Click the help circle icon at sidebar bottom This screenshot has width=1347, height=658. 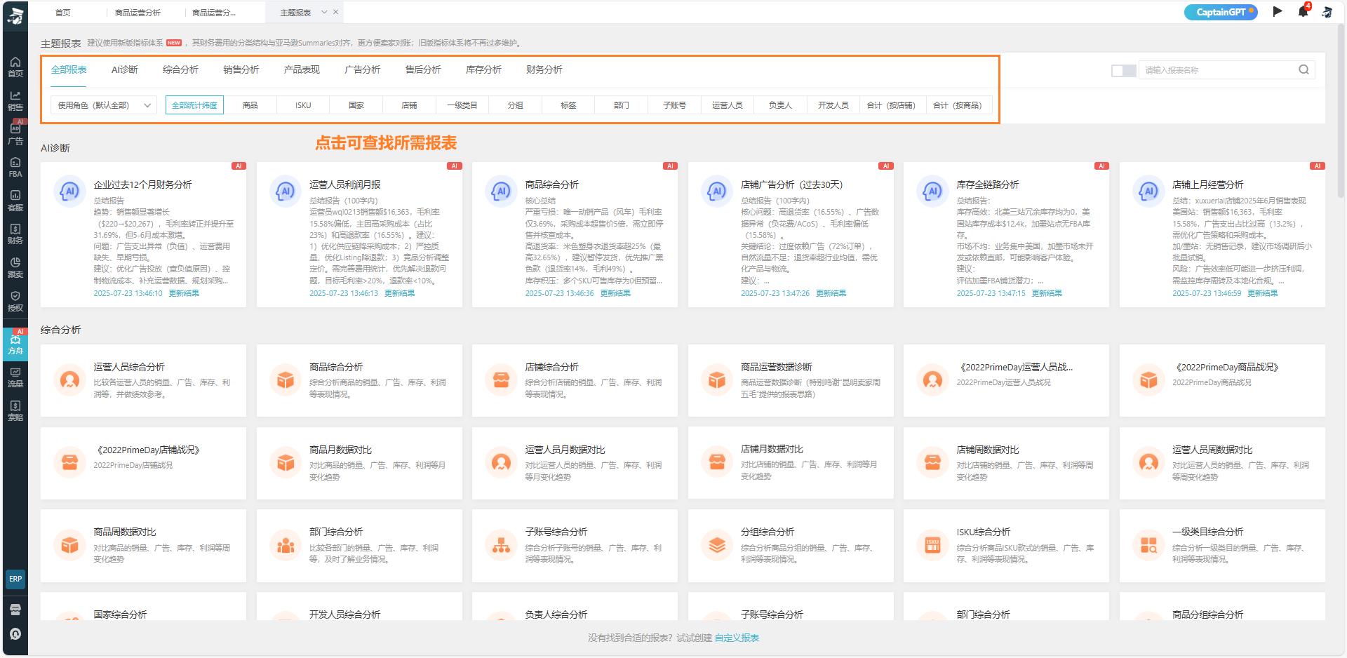pos(15,634)
